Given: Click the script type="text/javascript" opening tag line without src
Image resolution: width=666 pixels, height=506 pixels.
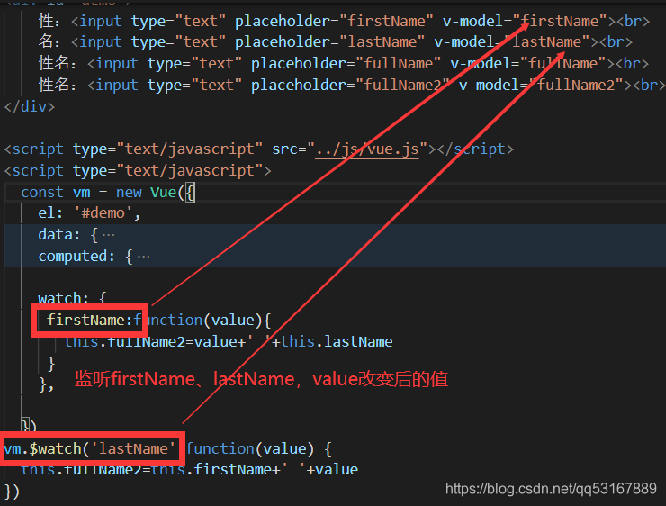Looking at the screenshot, I should coord(138,170).
